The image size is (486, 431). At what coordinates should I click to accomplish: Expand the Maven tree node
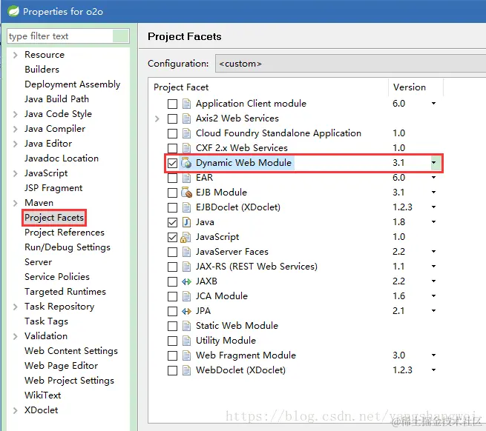[x=15, y=203]
